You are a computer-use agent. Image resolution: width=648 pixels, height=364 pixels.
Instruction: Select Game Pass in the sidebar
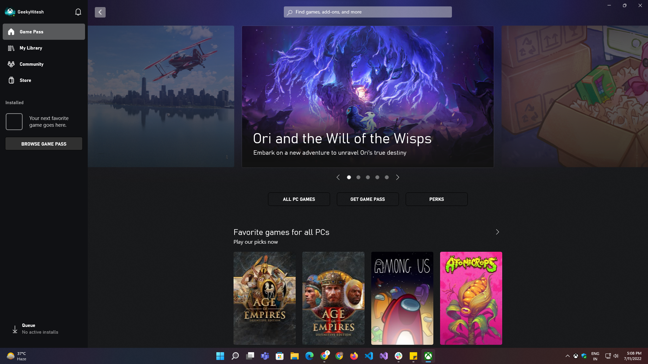pyautogui.click(x=44, y=32)
